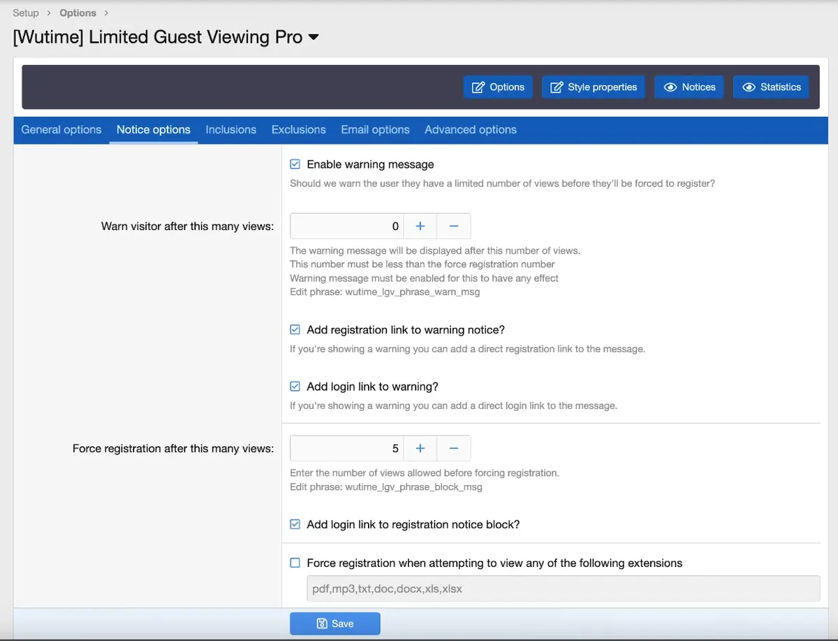Switch to the General options tab
The height and width of the screenshot is (641, 838).
click(x=61, y=130)
